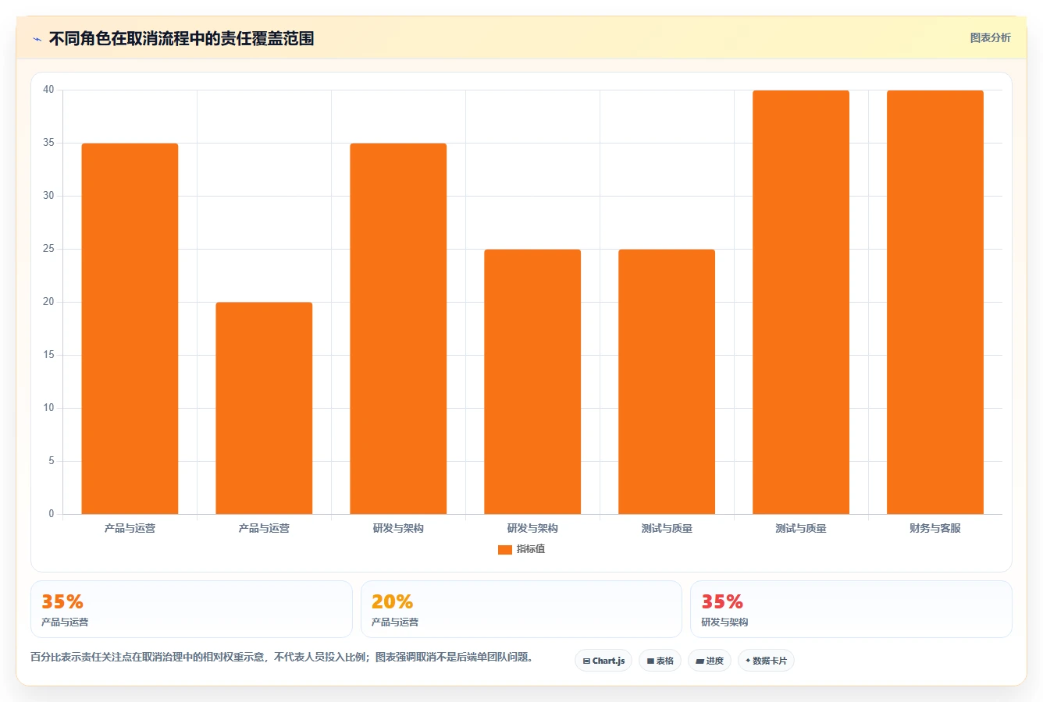Open the 数据卡片 chip
Viewport: 1043px width, 702px height.
tap(766, 661)
